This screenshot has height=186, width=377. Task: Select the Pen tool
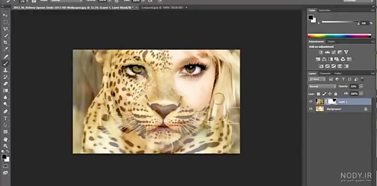point(5,111)
